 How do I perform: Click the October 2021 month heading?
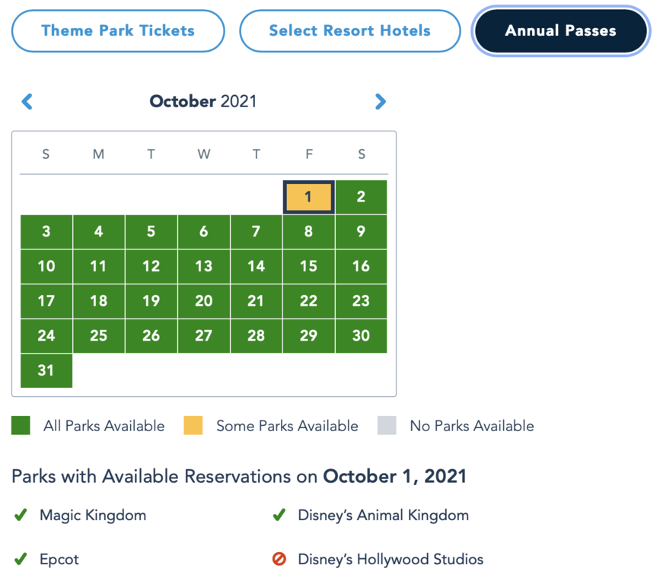tap(203, 101)
